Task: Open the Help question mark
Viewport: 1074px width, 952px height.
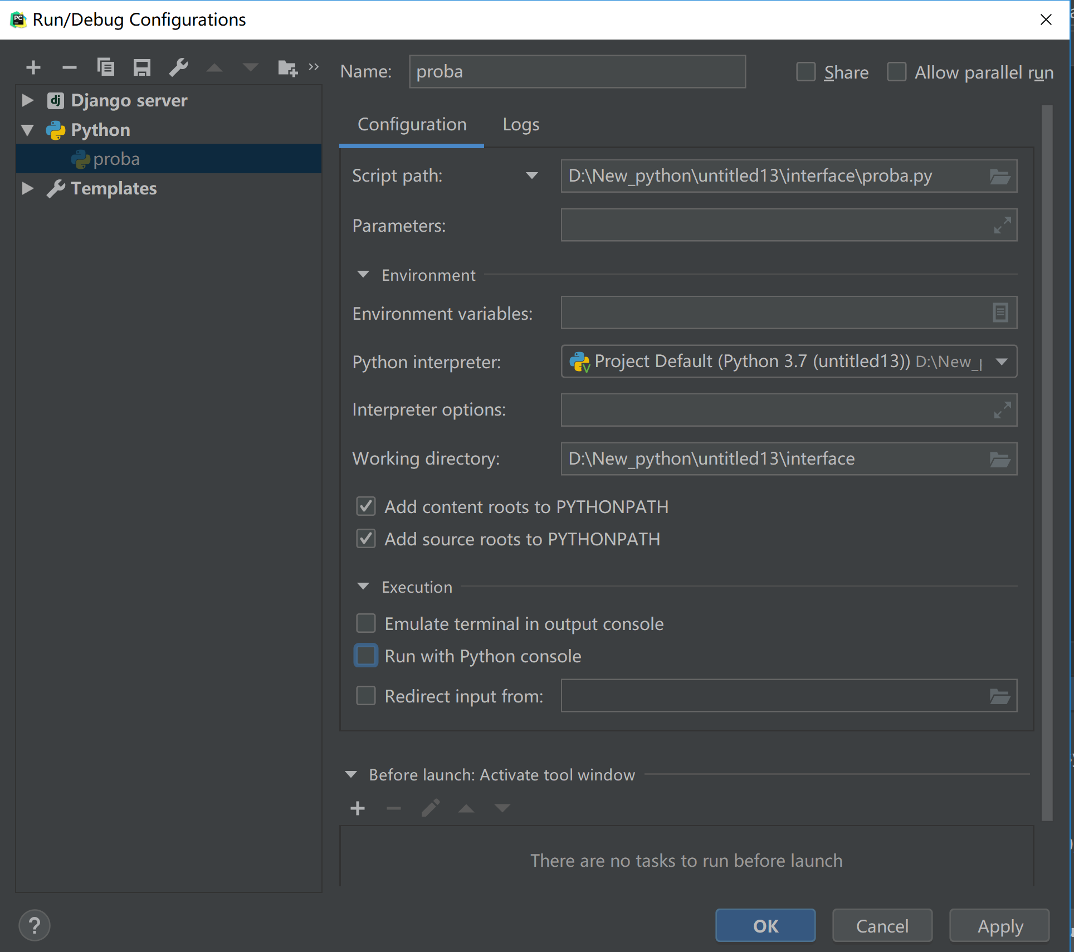Action: 34,925
